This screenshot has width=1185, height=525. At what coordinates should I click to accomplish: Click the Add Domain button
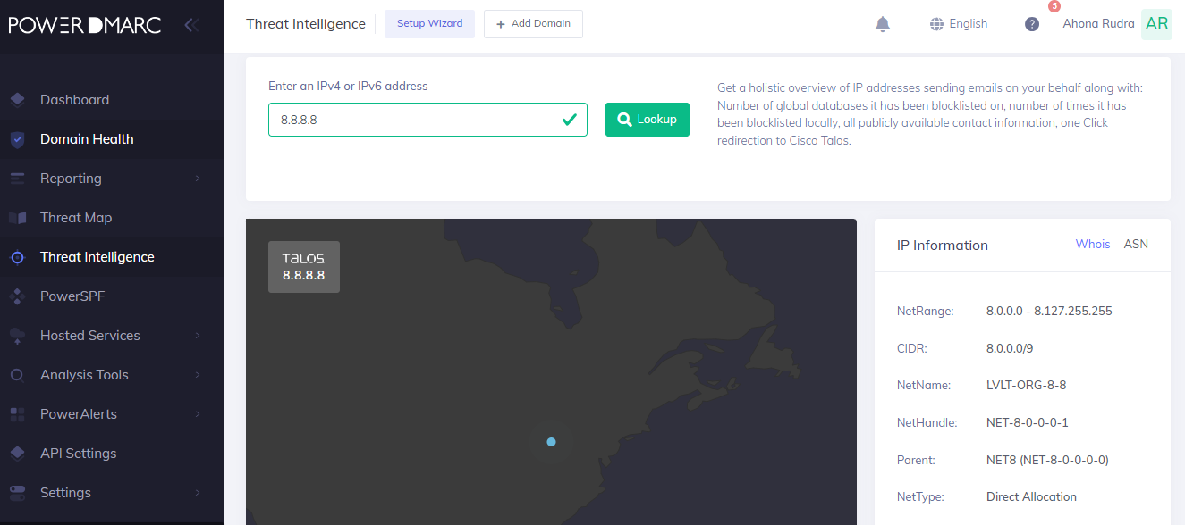click(x=533, y=24)
